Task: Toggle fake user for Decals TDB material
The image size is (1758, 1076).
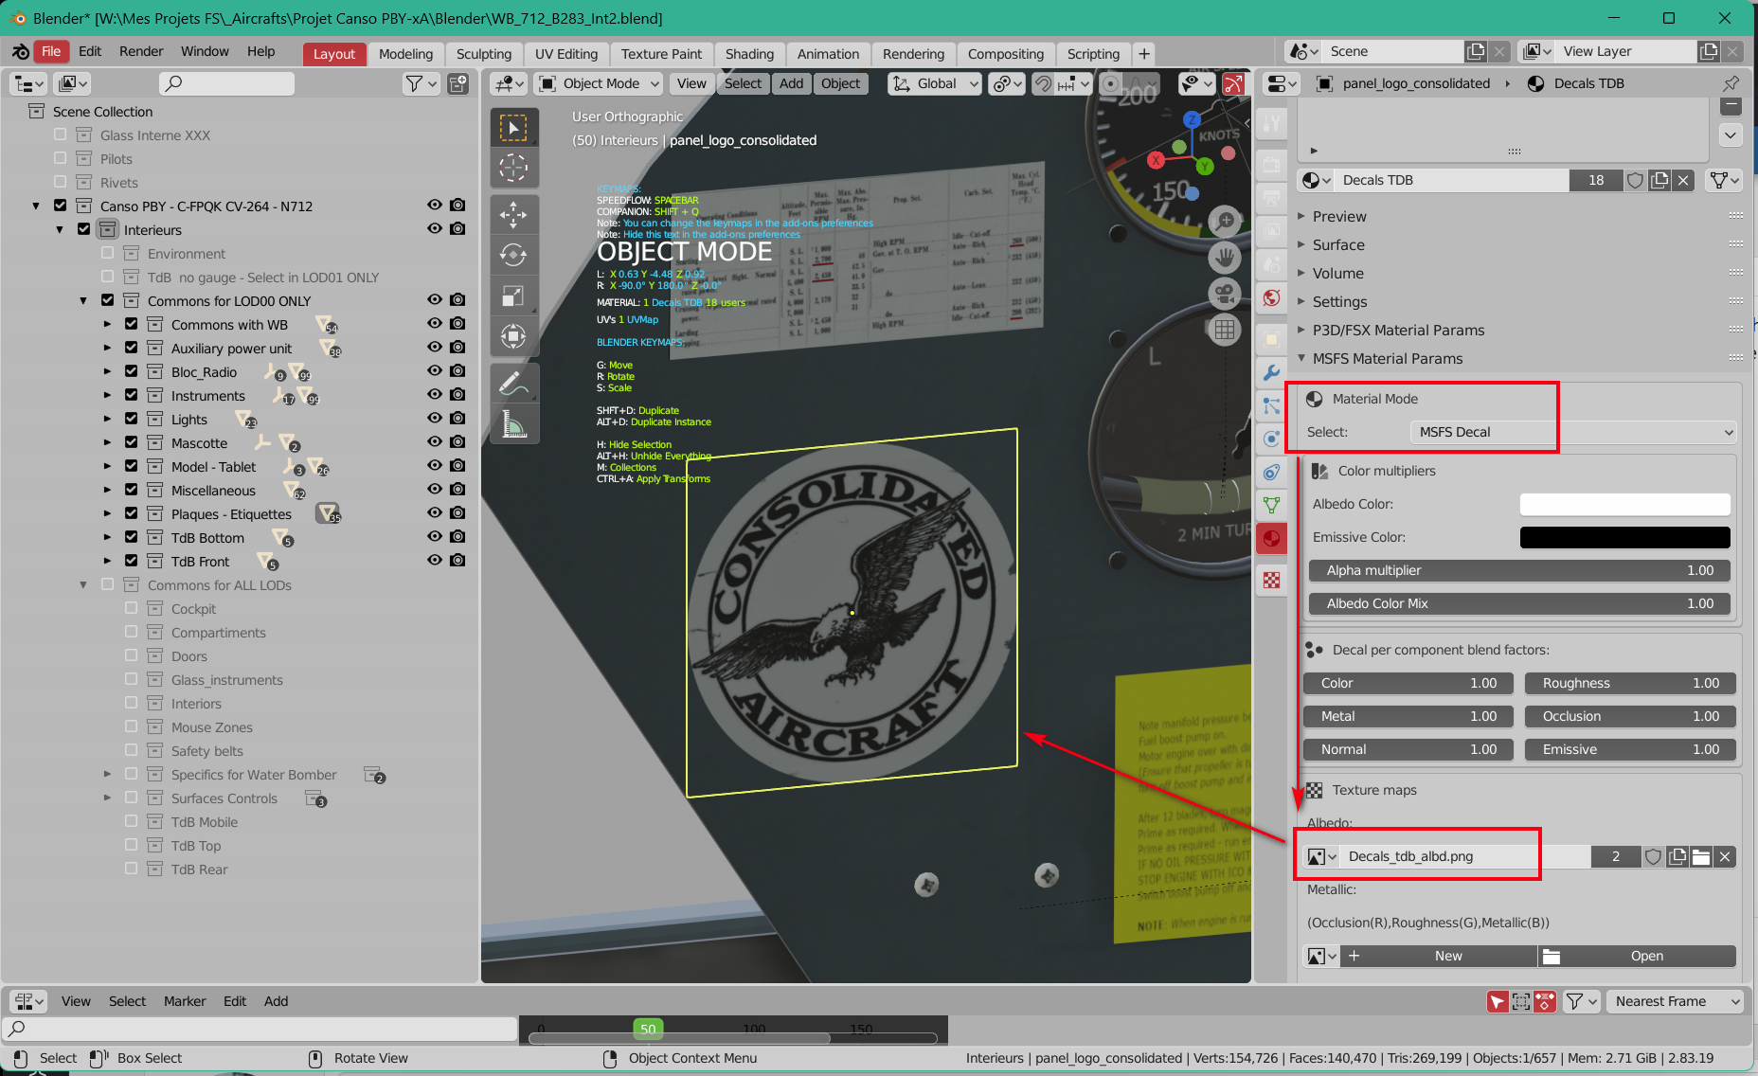Action: [1635, 180]
